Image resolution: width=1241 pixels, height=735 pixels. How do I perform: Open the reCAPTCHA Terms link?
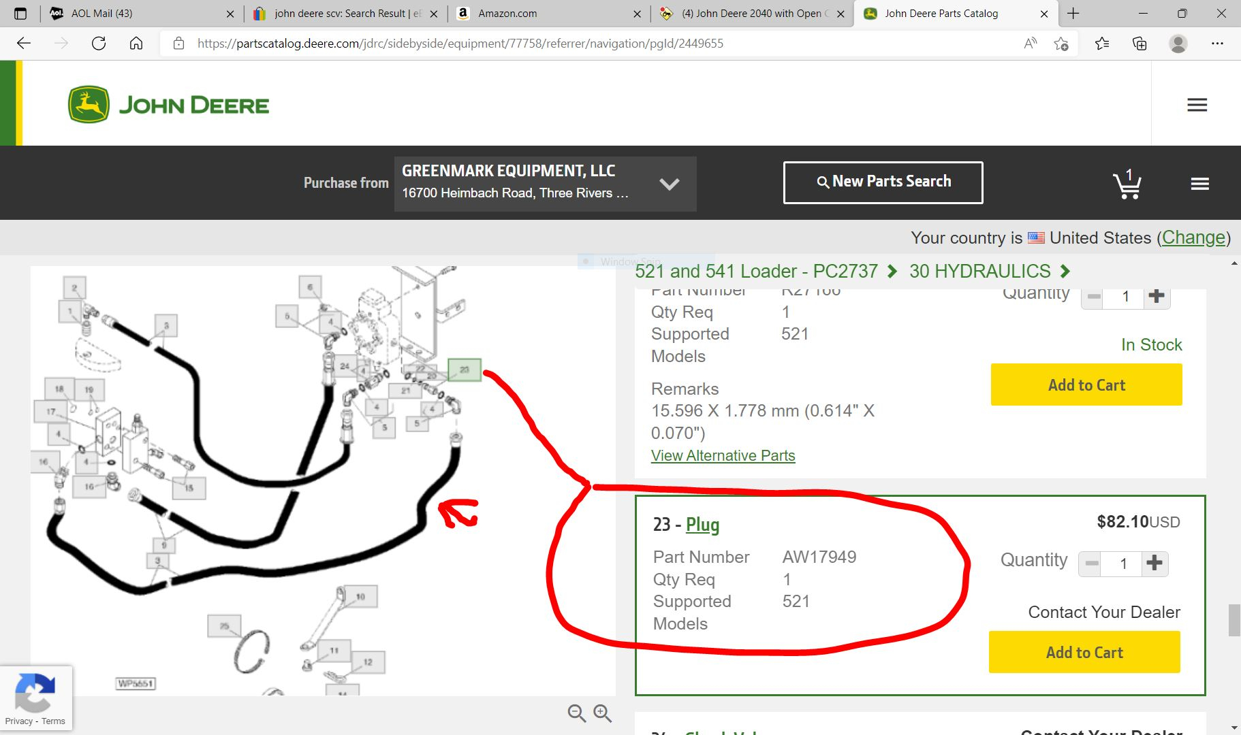53,721
